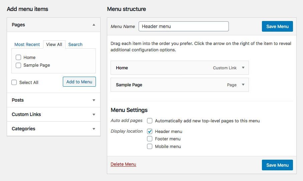Viewport: 303px width, 181px height.
Task: Select the View All tab
Action: pyautogui.click(x=54, y=45)
